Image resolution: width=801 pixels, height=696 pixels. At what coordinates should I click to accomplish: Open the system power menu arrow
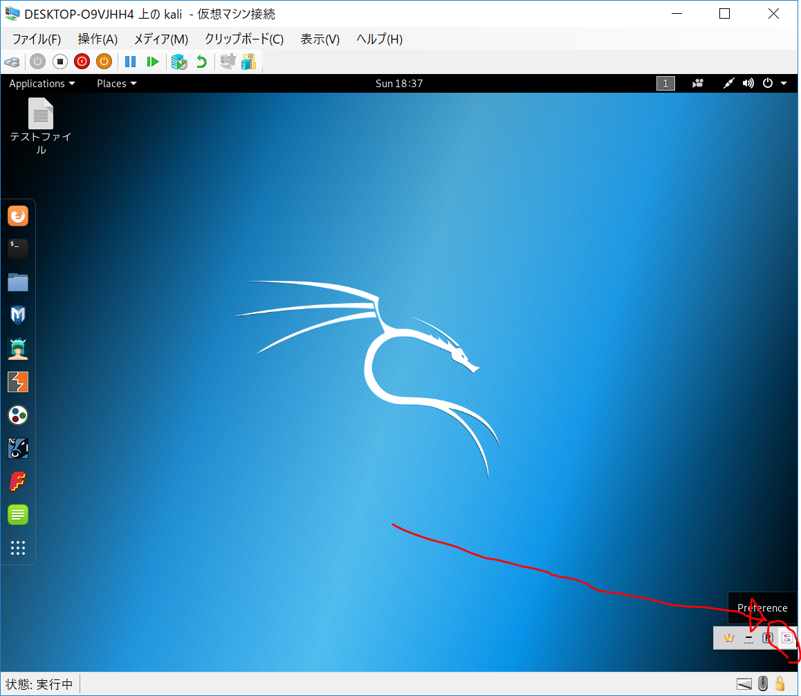(x=784, y=84)
